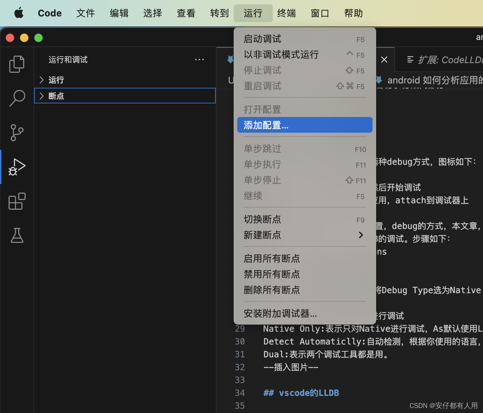
Task: Expand the 运行 section chevron
Action: click(x=42, y=80)
